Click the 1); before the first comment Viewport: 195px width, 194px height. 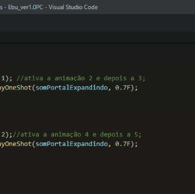7,78
